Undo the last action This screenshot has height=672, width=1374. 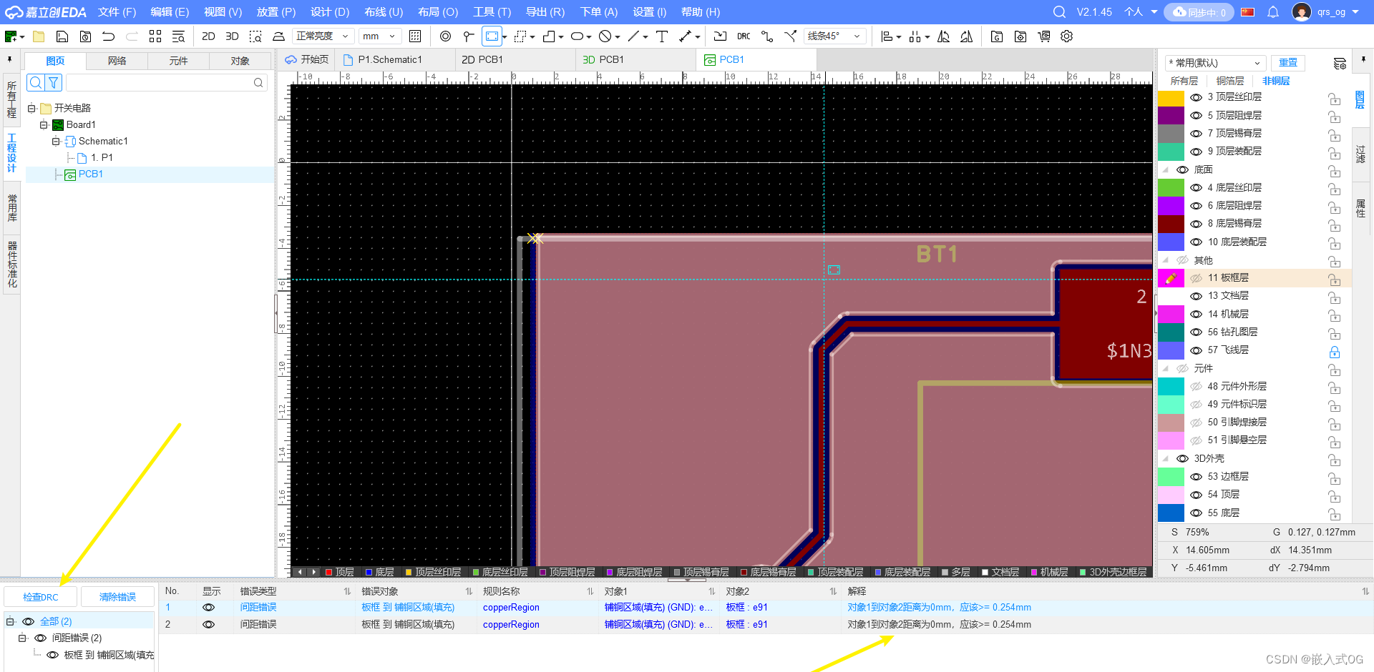coord(108,36)
